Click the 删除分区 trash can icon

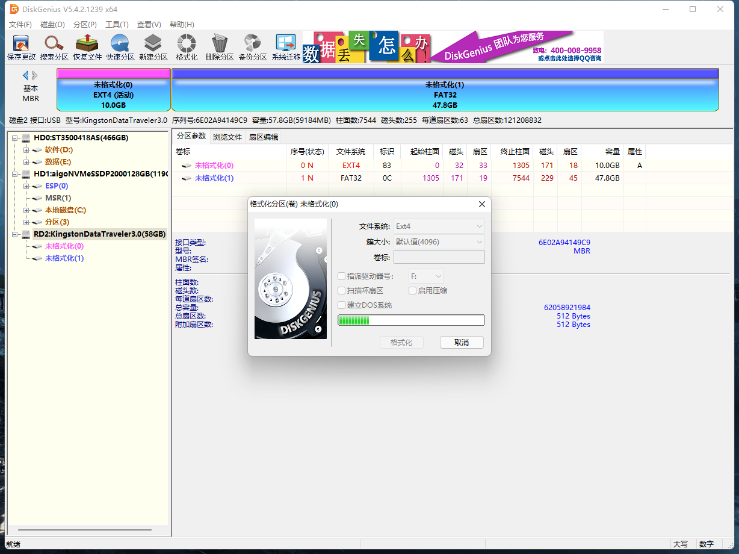click(220, 44)
